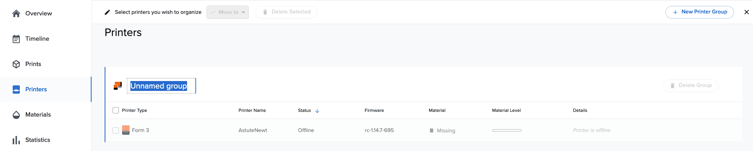Click the Delete Selected button

(286, 12)
